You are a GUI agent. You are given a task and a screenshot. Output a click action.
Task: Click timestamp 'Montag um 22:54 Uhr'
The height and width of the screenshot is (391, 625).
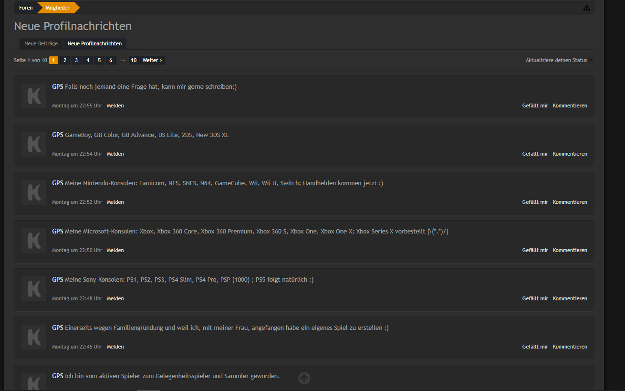(x=77, y=154)
